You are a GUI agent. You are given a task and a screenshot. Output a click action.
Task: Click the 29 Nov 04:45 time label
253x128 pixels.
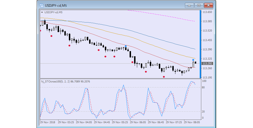102,122
